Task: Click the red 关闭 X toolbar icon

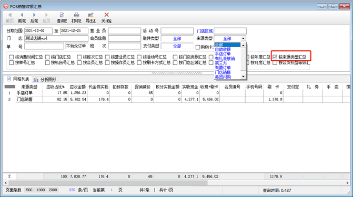Action: 106,15
